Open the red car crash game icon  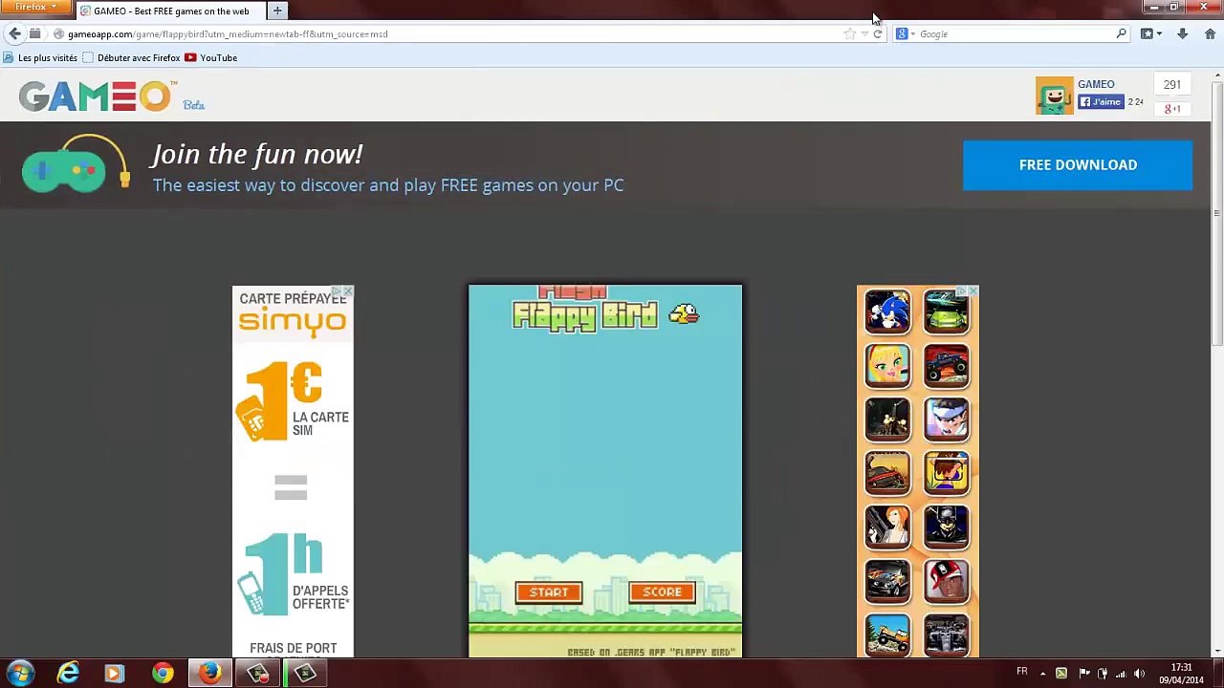887,473
